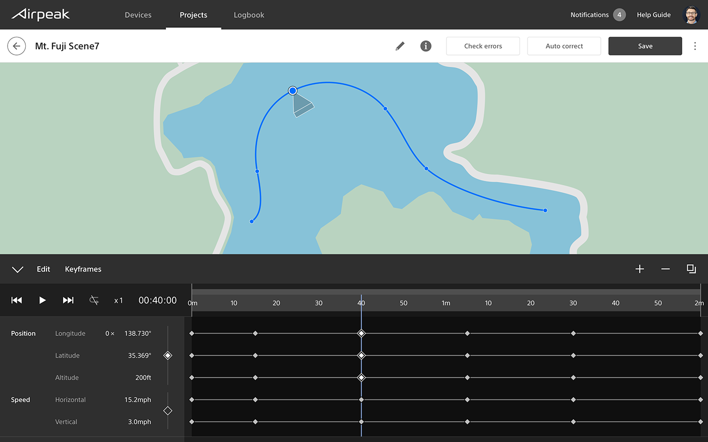
Task: Open the three-dot more options menu
Action: (x=695, y=46)
